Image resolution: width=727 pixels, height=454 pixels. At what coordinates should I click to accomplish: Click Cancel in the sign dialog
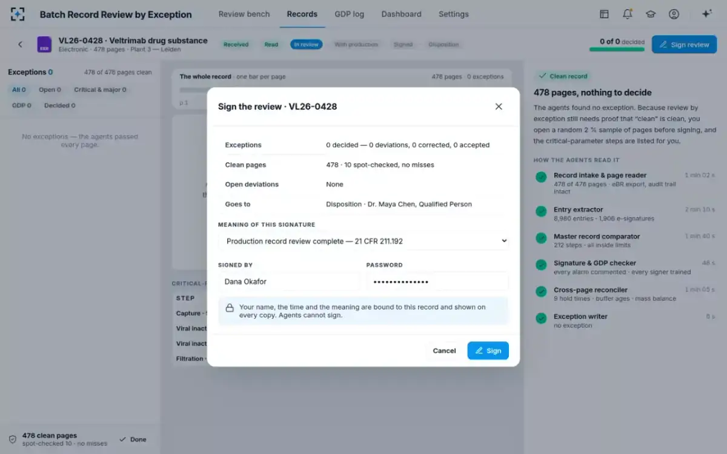tap(444, 350)
